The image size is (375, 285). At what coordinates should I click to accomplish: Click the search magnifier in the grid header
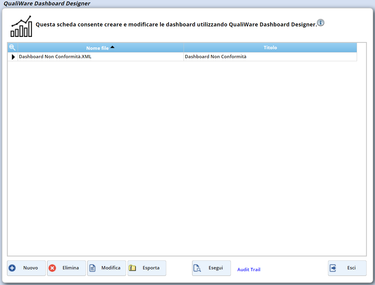(12, 47)
